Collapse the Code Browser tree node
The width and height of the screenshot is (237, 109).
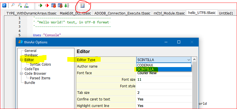(x=21, y=74)
